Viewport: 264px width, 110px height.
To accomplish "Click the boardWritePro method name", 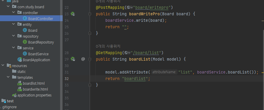I will 144,14.
